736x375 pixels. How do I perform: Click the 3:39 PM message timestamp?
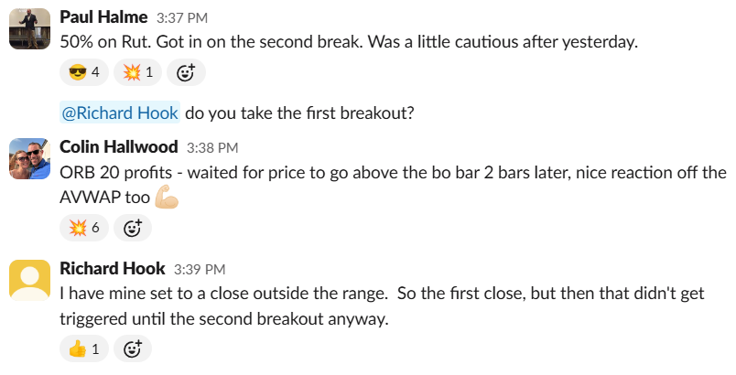(199, 269)
